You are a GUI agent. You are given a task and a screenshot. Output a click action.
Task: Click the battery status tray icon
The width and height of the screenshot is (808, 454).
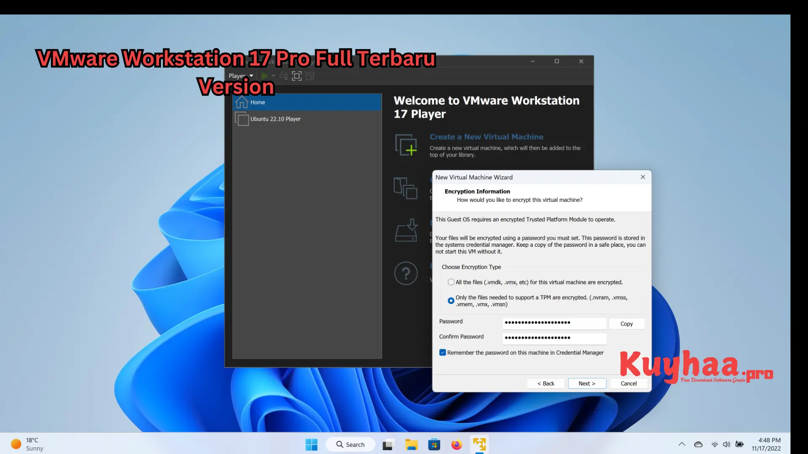739,444
